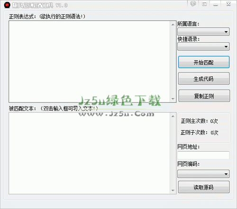Start matching with the 开始匹配 button
Screen dimensions: 237x209
click(x=204, y=62)
